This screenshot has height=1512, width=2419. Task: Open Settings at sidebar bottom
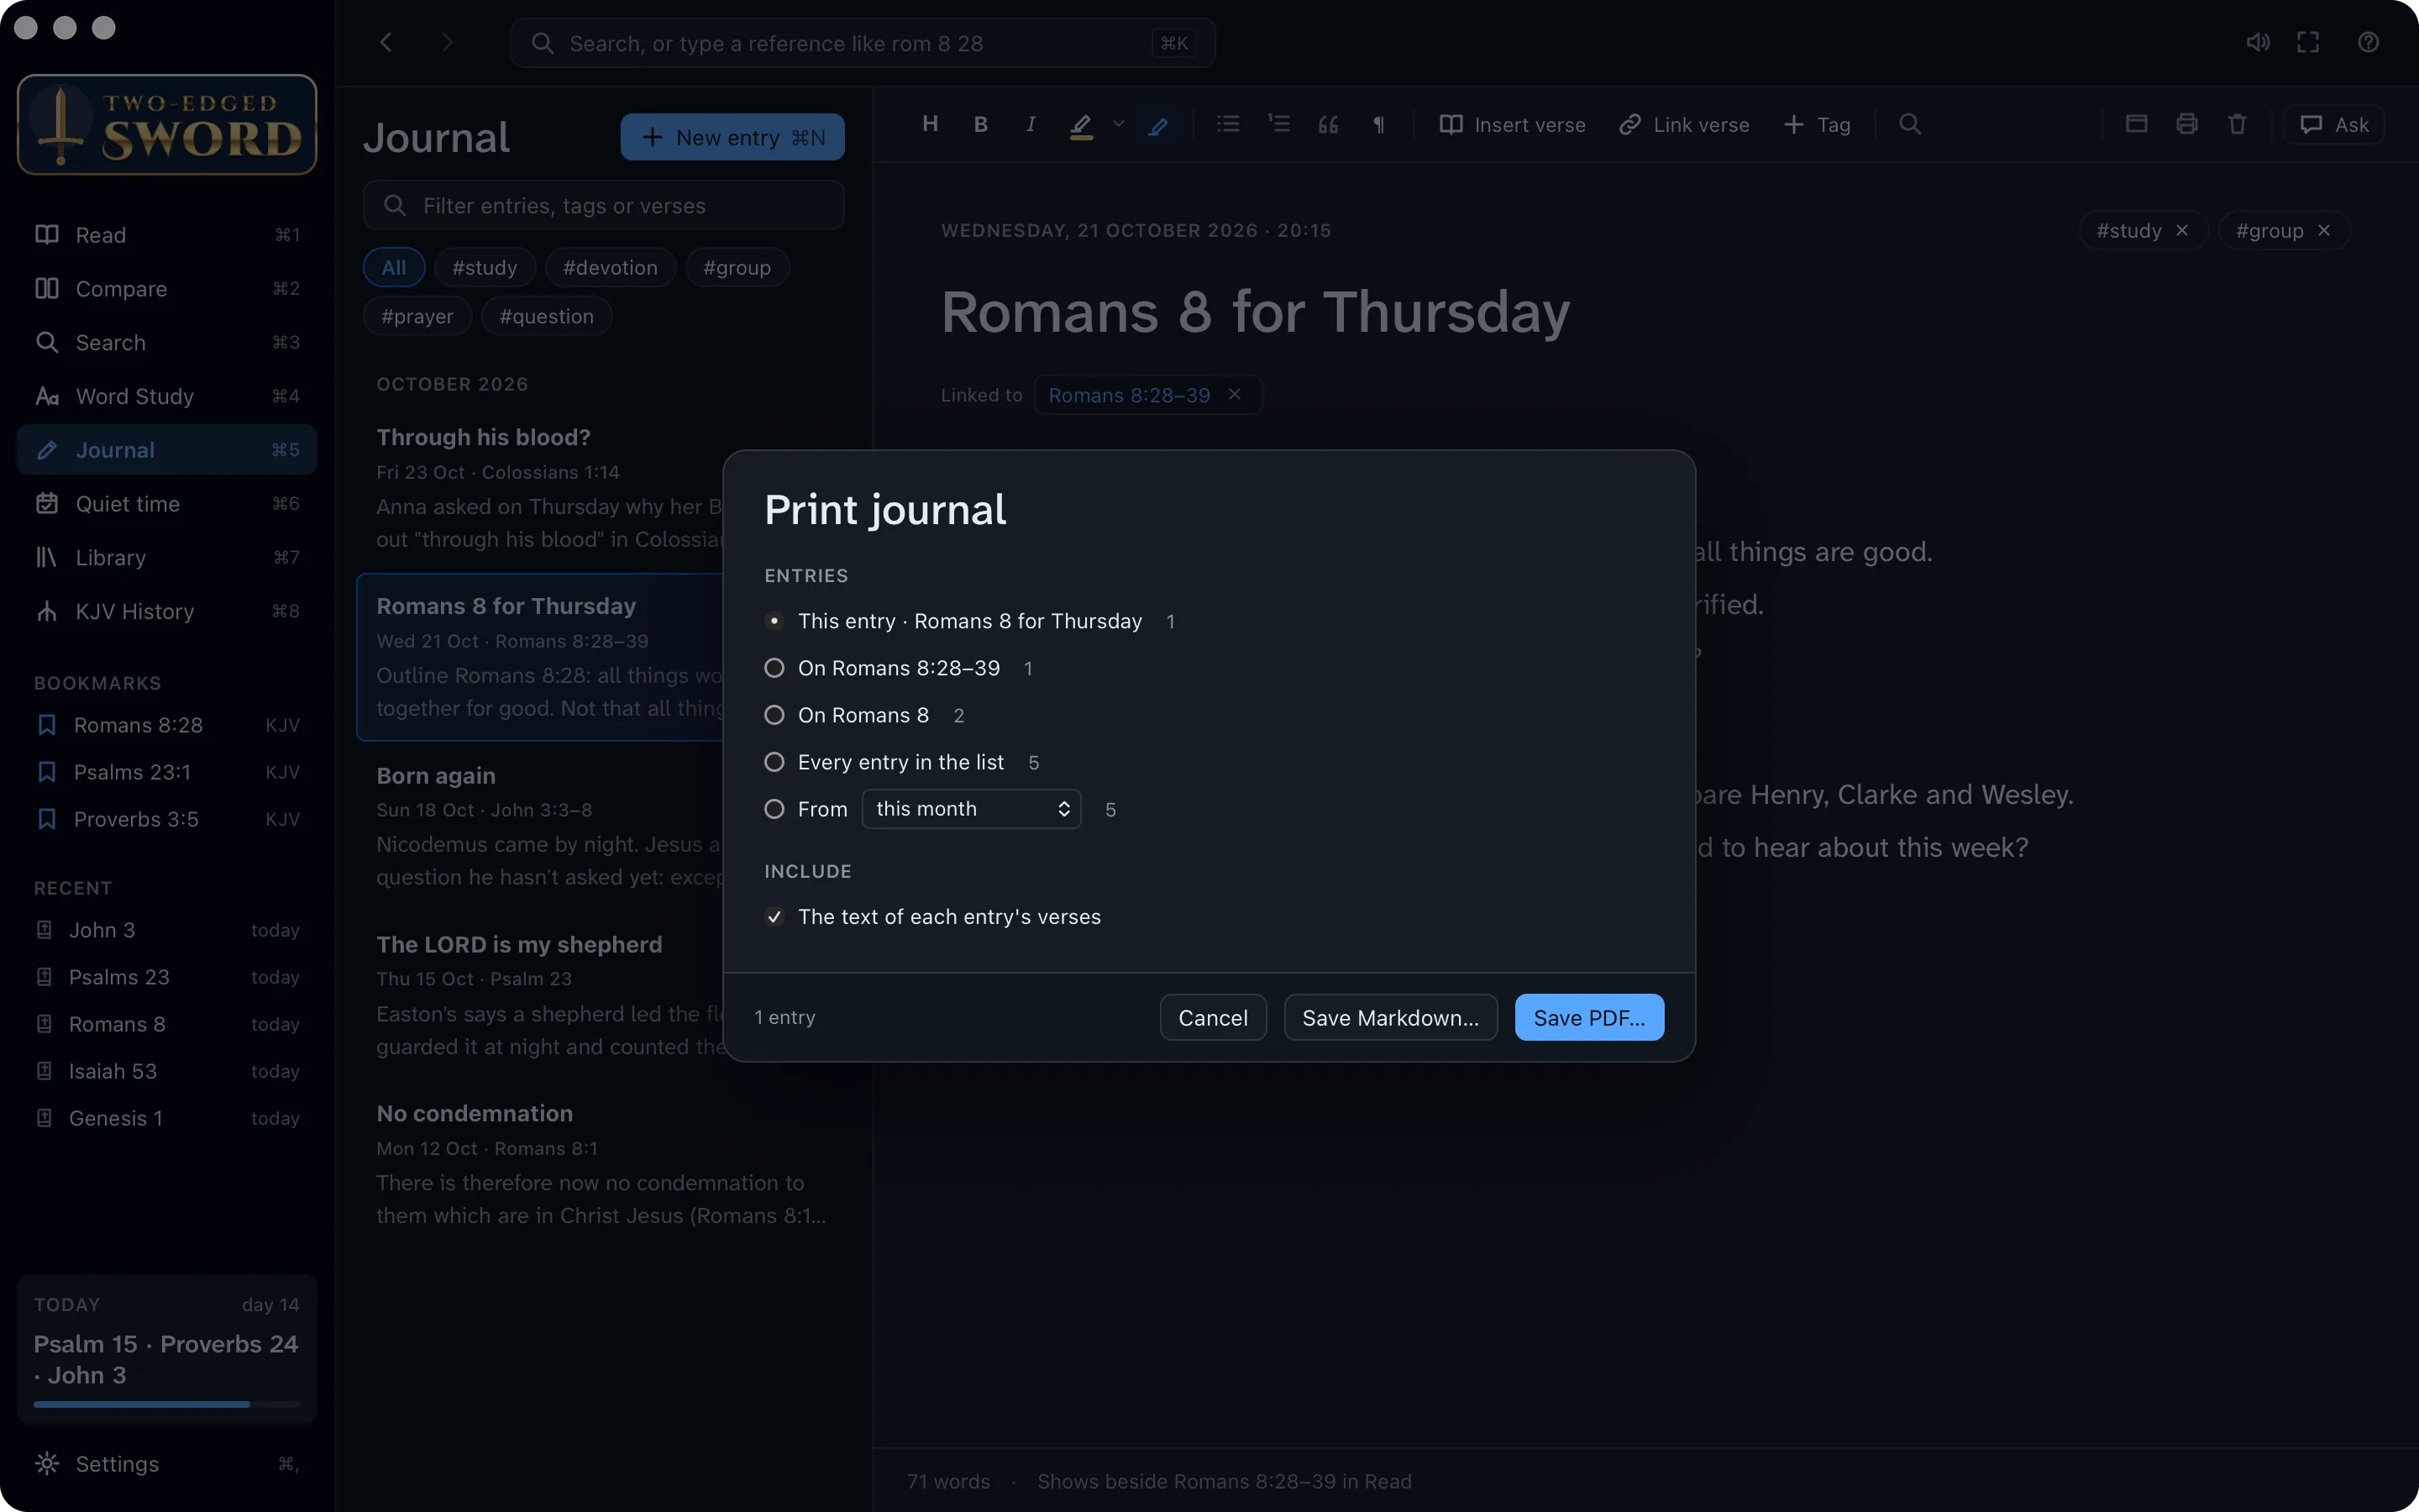coord(167,1464)
